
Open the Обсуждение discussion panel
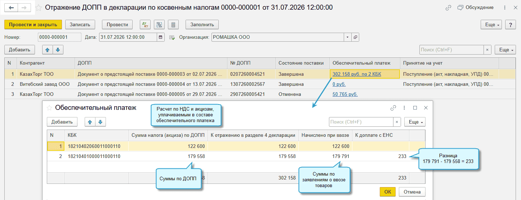tap(476, 8)
